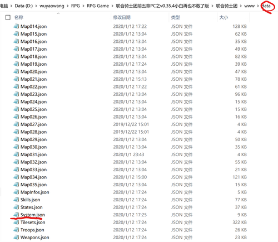Screen dimensions: 278x242
Task: Sort files by the 名称 column header
Action: [x=19, y=17]
